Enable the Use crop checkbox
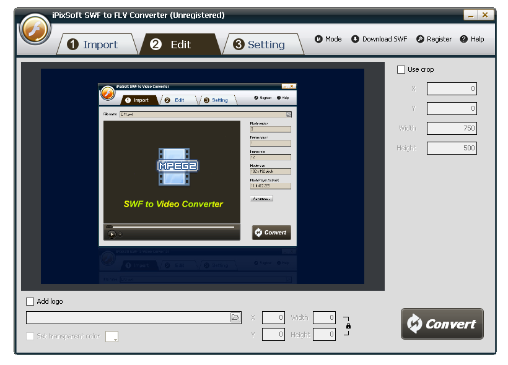 click(x=401, y=69)
